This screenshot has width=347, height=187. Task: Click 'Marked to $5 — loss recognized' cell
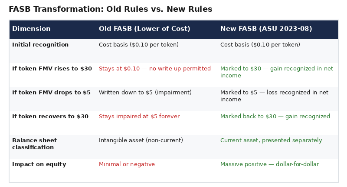click(x=274, y=96)
